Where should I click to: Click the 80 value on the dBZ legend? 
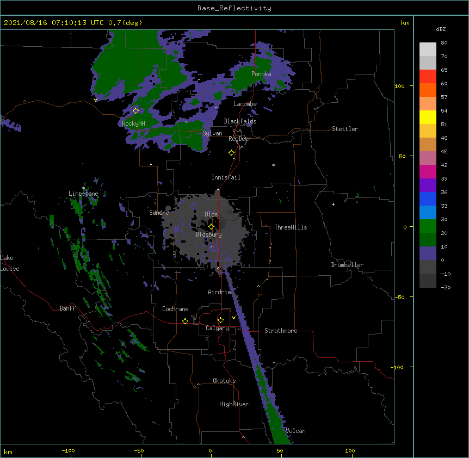[x=444, y=43]
